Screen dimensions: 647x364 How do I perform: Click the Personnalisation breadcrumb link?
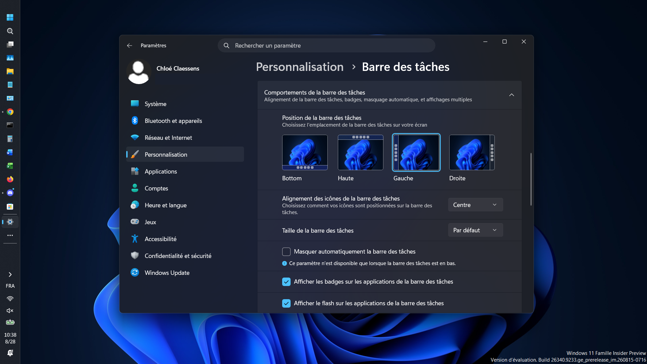pyautogui.click(x=300, y=67)
